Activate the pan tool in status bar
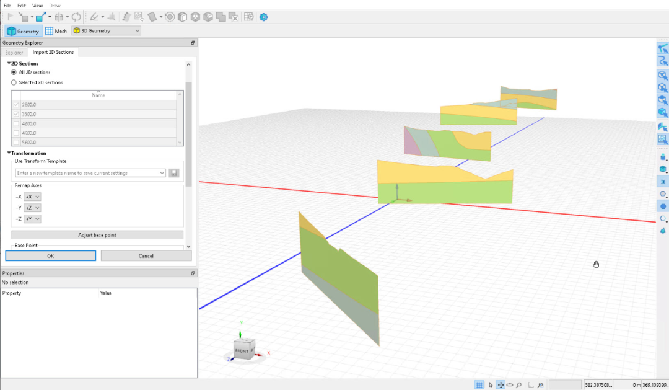 tap(500, 385)
